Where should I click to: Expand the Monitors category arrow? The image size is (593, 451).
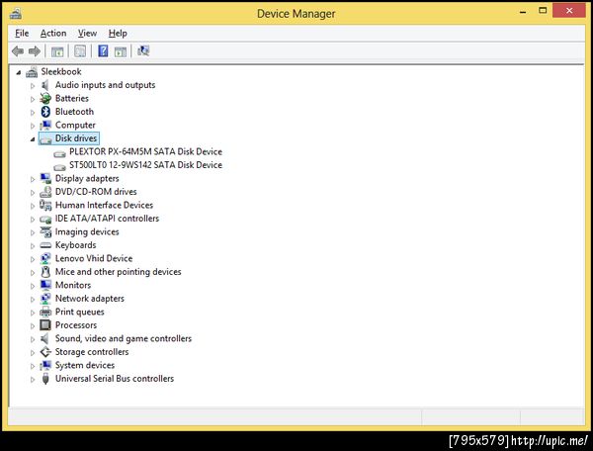(33, 286)
